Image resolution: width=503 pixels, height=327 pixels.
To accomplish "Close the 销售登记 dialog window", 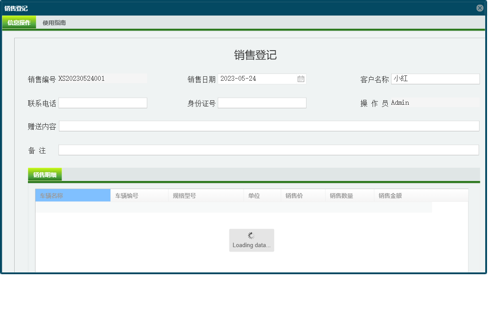I will (x=479, y=8).
